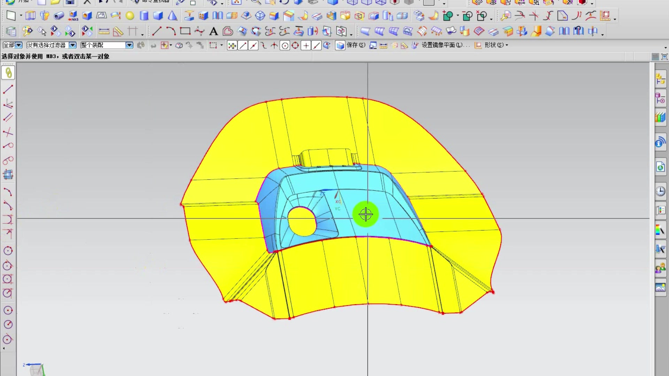
Task: Click the Text 'A' curve tool
Action: (x=213, y=32)
